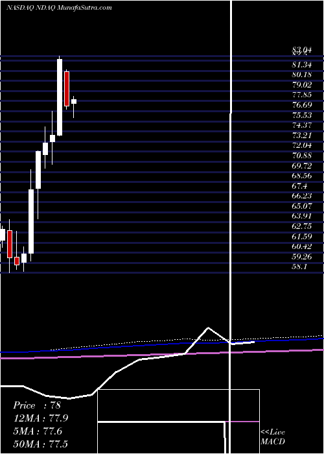Select the tallest white candlestick near 82
324x454 pixels.
click(x=60, y=97)
